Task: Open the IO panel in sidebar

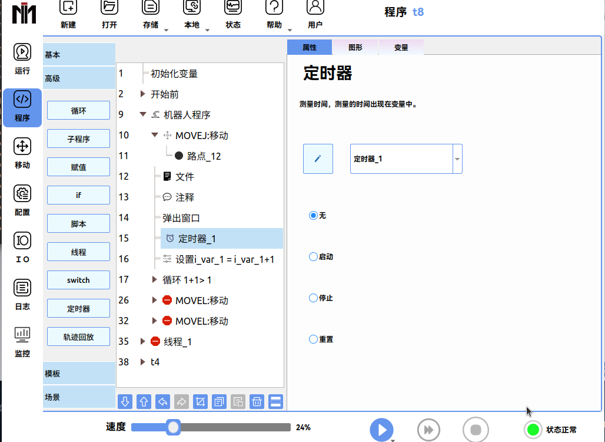Action: (x=22, y=248)
